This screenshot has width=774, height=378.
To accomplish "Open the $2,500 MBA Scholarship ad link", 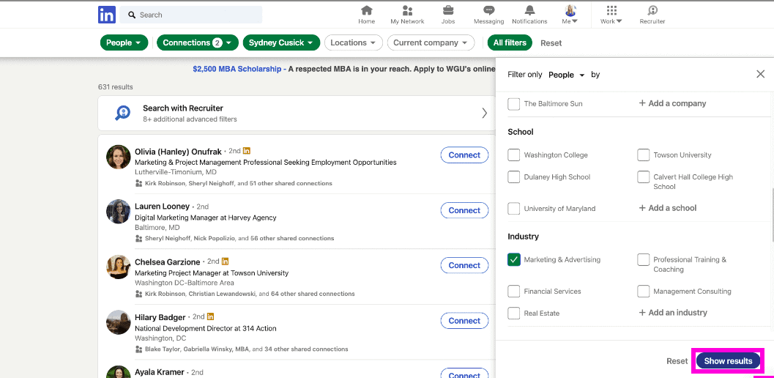I will (x=237, y=69).
